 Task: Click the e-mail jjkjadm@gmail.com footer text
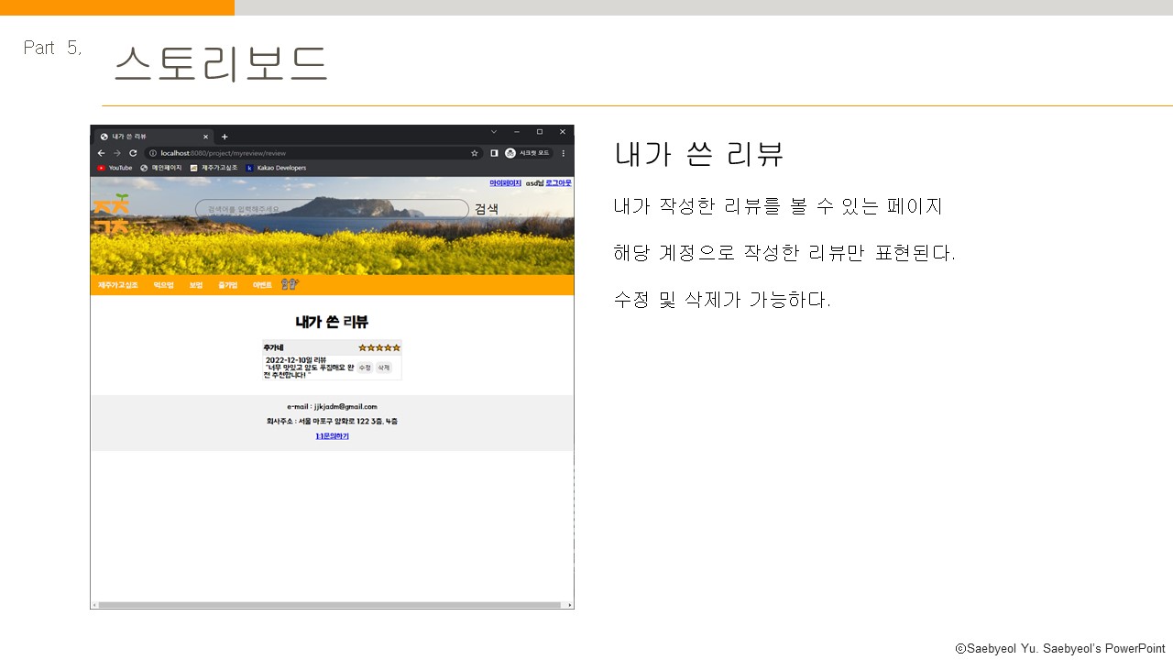tap(332, 406)
